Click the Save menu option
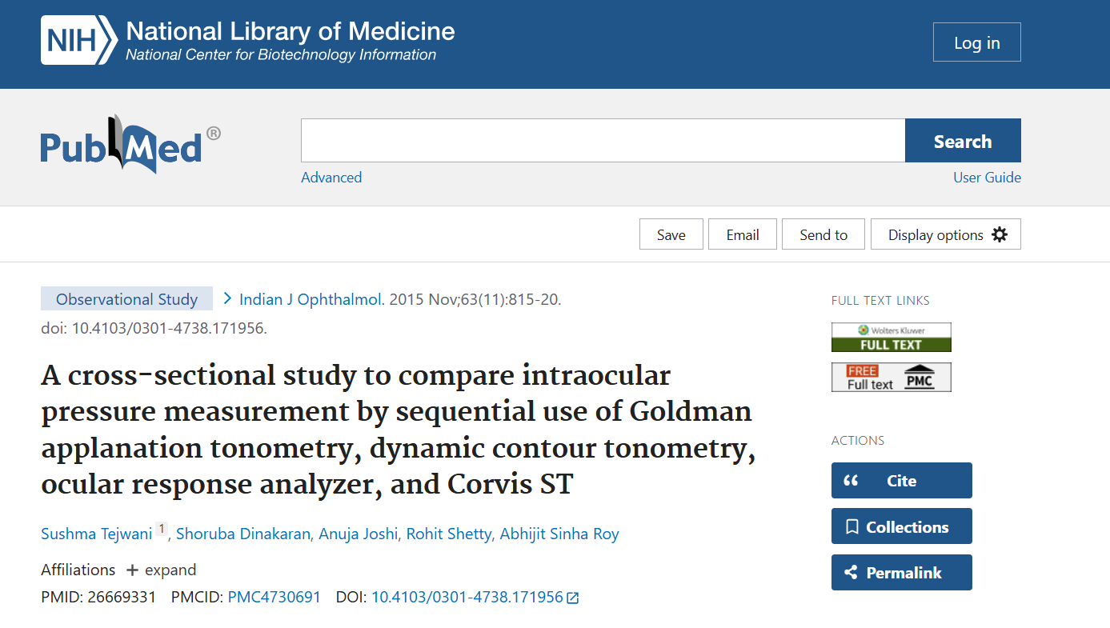This screenshot has height=628, width=1110. click(671, 234)
